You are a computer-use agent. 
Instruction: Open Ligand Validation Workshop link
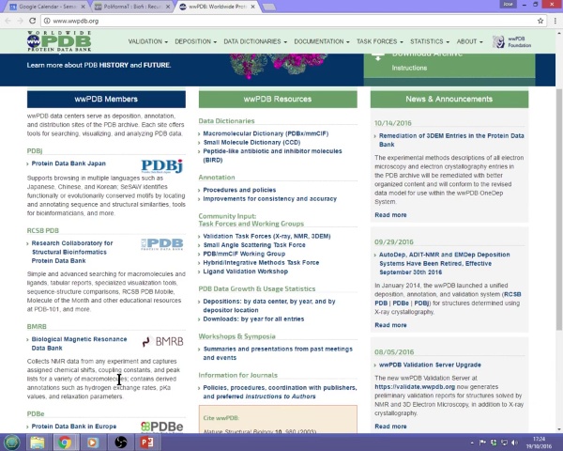coord(245,272)
